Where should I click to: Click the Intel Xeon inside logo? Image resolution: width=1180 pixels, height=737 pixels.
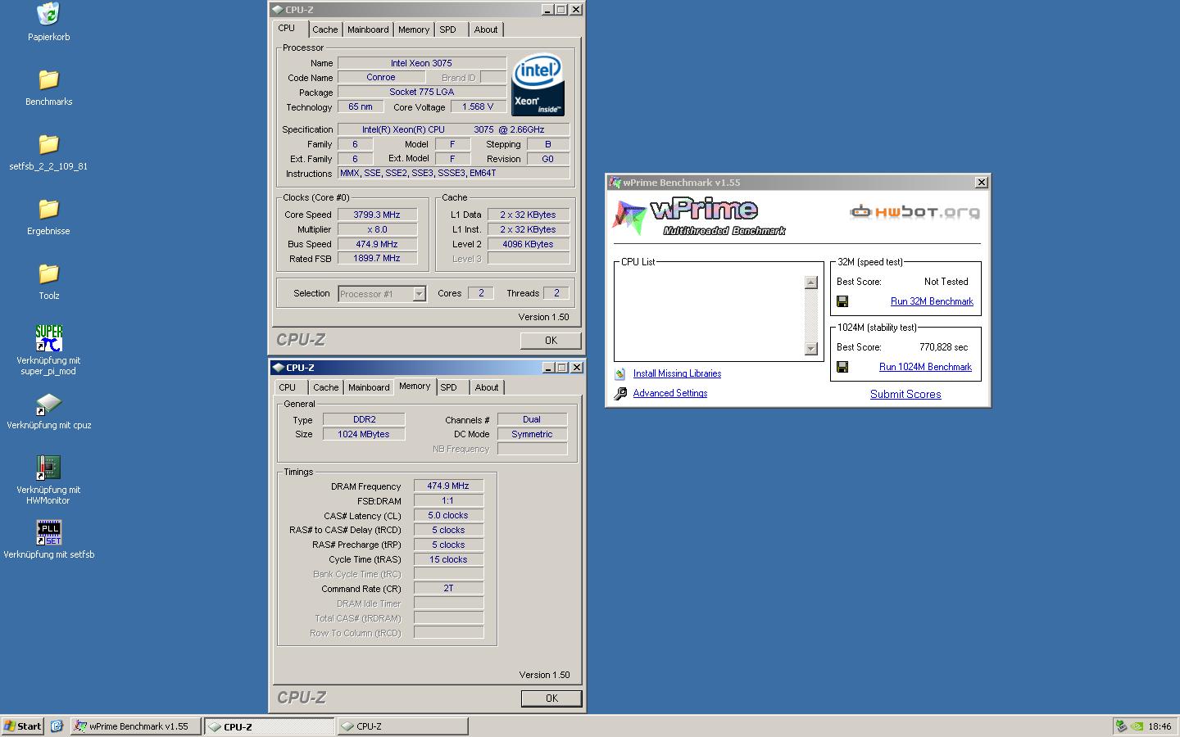[538, 85]
